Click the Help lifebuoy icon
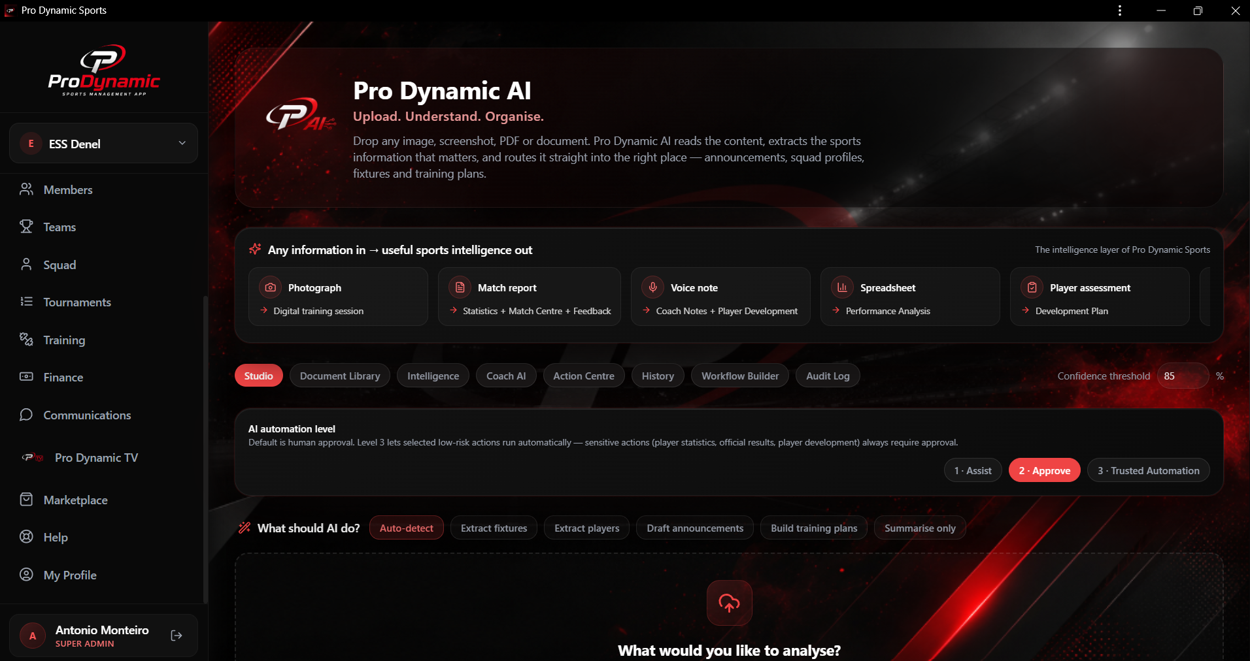 pos(26,537)
